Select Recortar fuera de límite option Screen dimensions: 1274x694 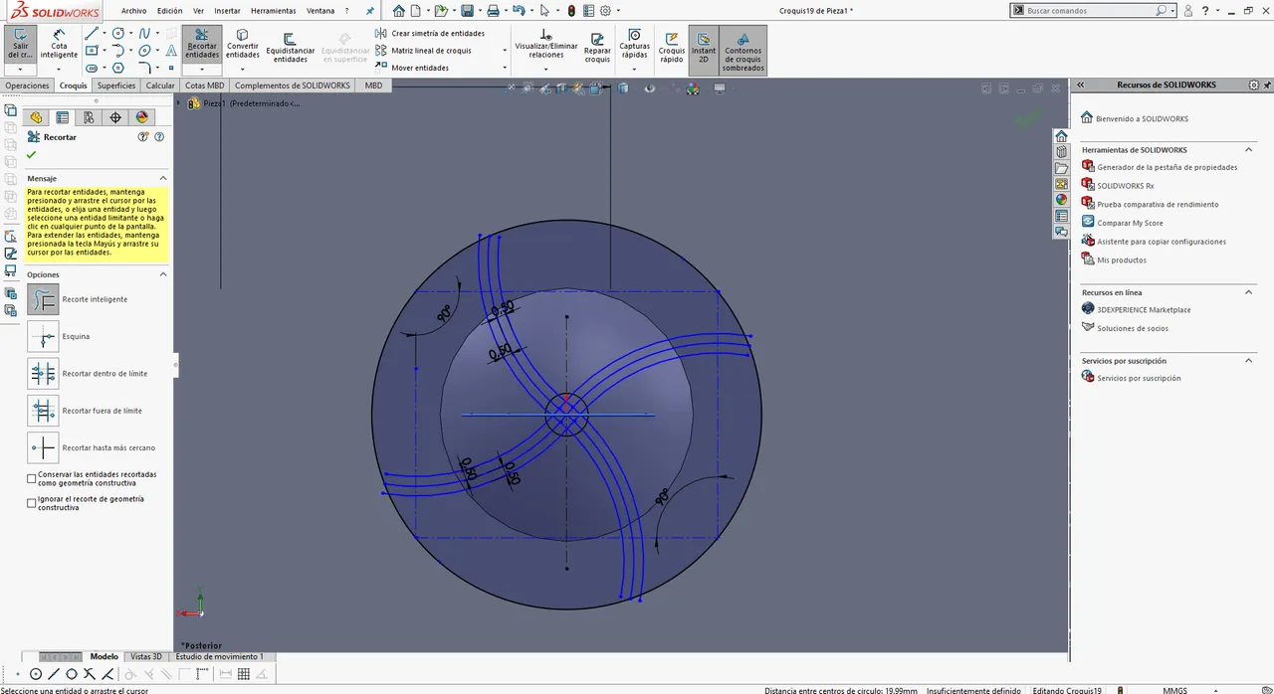pyautogui.click(x=43, y=411)
